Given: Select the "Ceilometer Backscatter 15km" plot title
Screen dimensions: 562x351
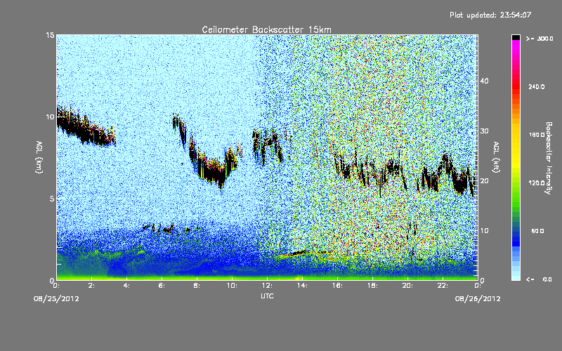Looking at the screenshot, I should pos(267,29).
